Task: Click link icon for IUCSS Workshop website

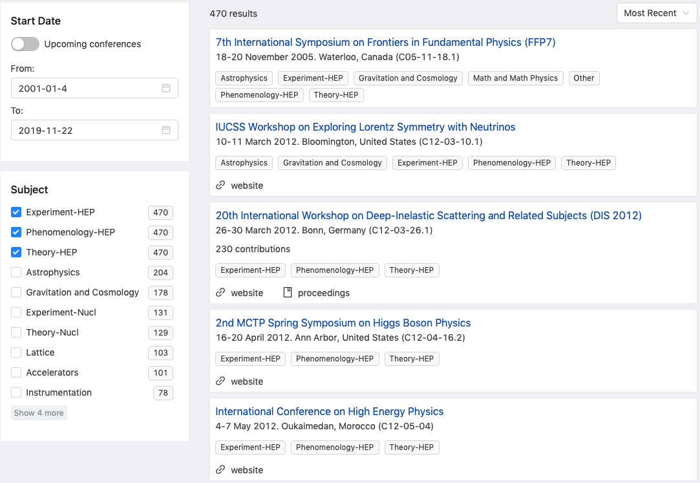Action: 220,186
